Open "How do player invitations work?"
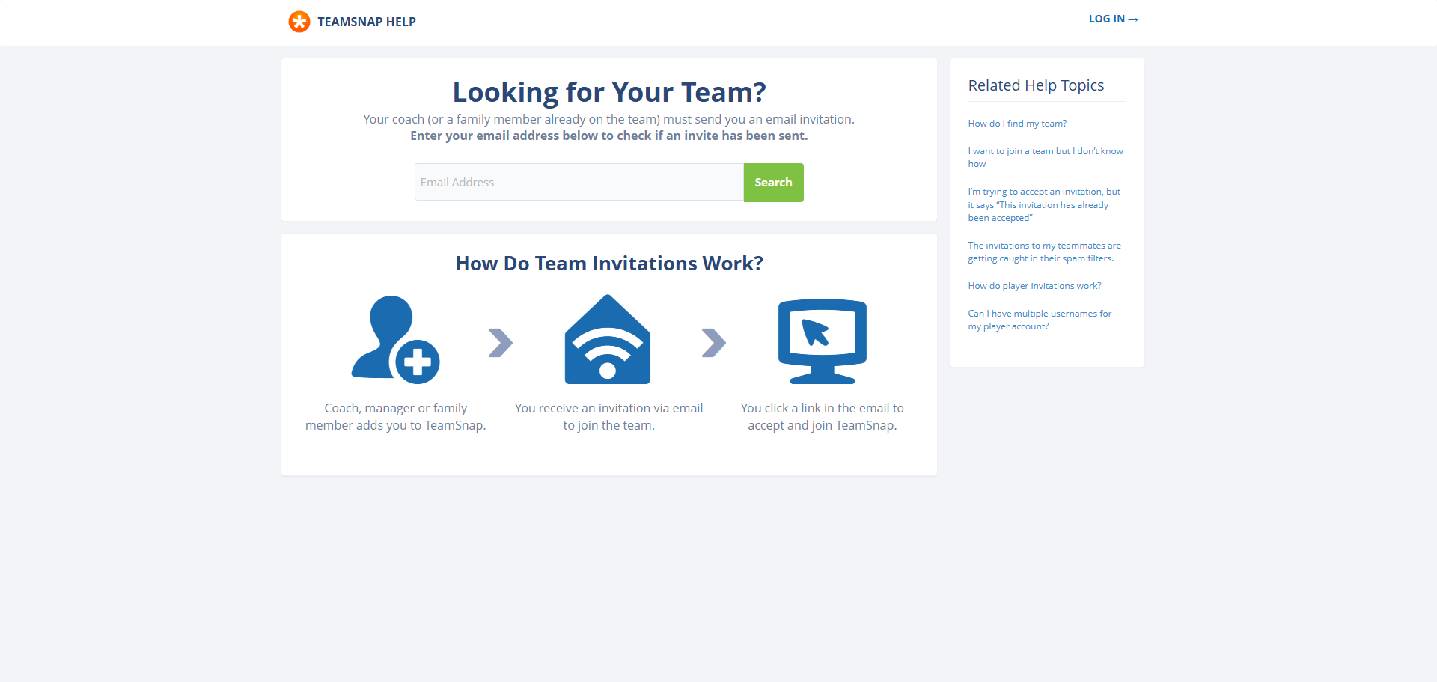The width and height of the screenshot is (1437, 682). pyautogui.click(x=1034, y=286)
